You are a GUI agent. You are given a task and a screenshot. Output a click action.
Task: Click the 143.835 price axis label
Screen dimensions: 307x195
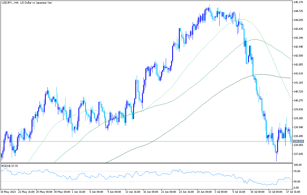[299, 29]
